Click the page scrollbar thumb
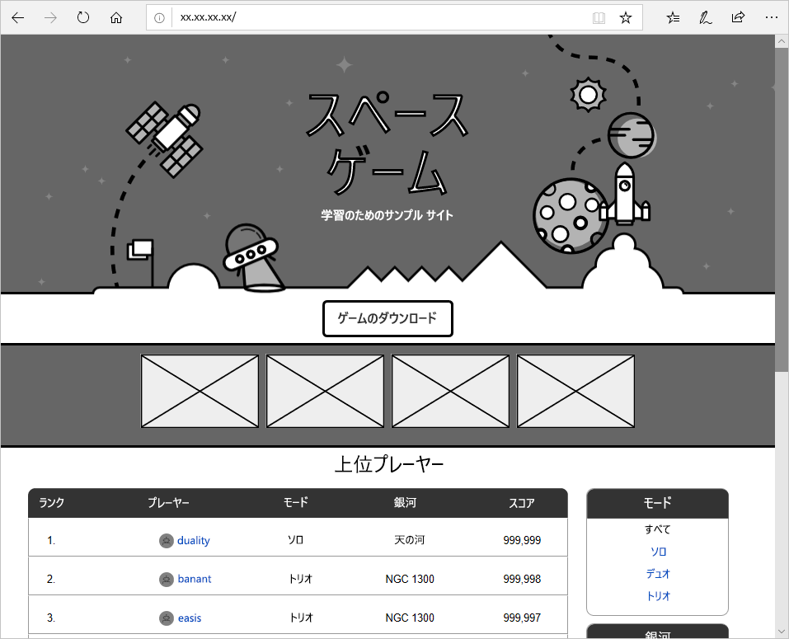Screen dimensions: 789x639 782,209
